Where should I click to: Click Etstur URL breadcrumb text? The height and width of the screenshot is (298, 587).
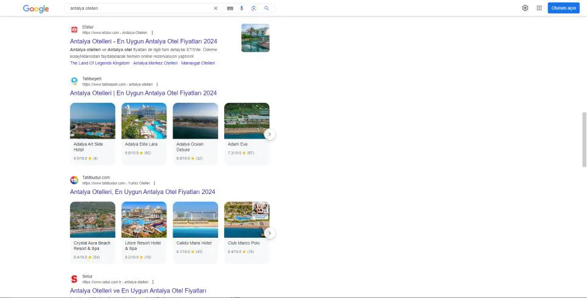[115, 33]
